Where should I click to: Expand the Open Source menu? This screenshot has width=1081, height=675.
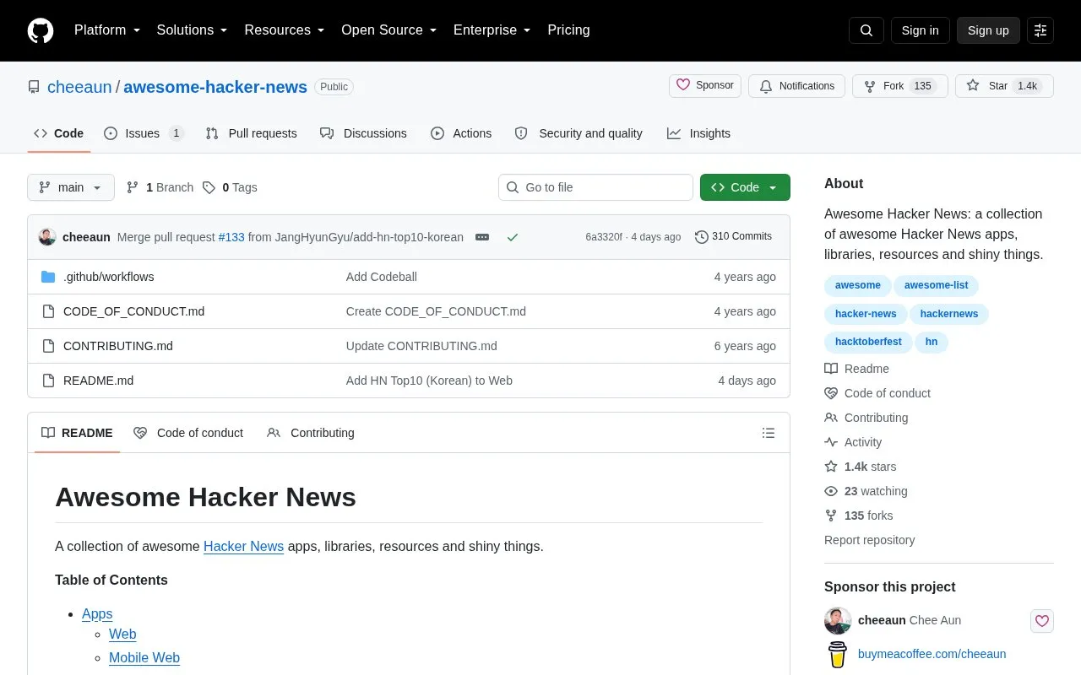(x=389, y=30)
